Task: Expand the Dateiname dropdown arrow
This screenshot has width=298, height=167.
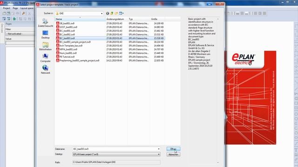Action: pos(159,149)
